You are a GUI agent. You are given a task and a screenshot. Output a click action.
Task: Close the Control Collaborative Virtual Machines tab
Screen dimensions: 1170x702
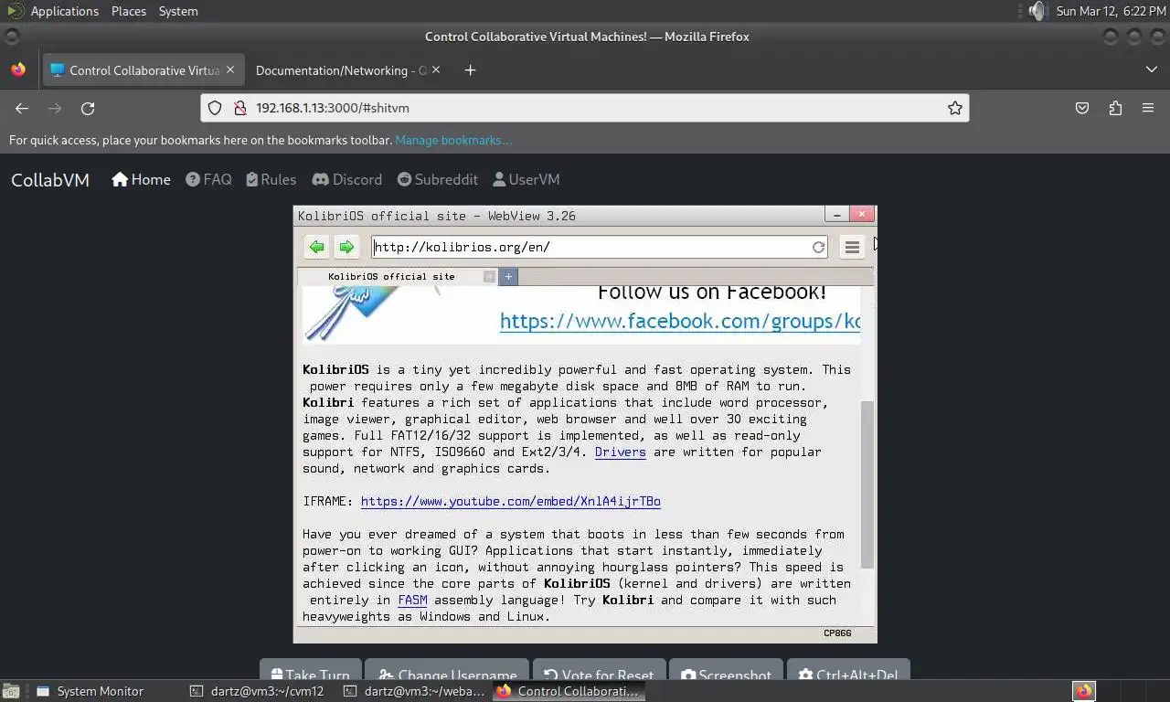coord(230,69)
